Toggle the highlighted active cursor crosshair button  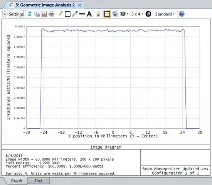[107, 14]
